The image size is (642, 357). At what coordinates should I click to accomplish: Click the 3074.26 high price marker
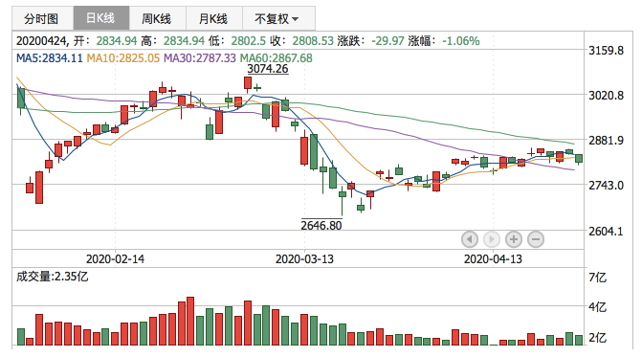[x=268, y=69]
